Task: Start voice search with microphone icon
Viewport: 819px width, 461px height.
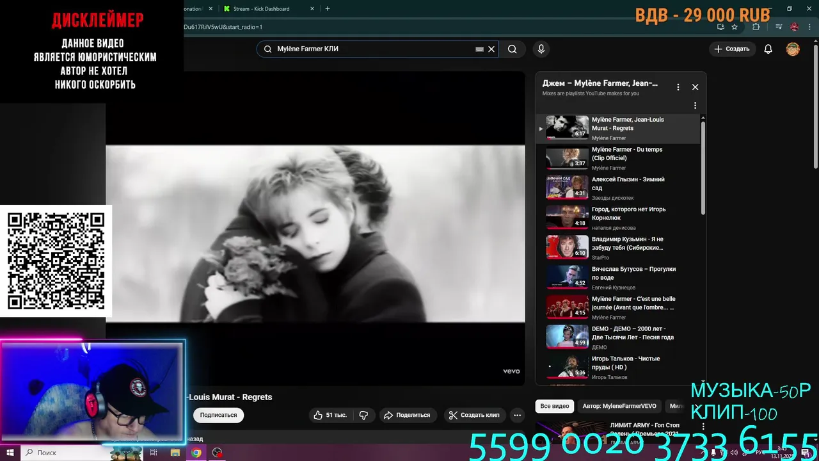Action: click(541, 49)
